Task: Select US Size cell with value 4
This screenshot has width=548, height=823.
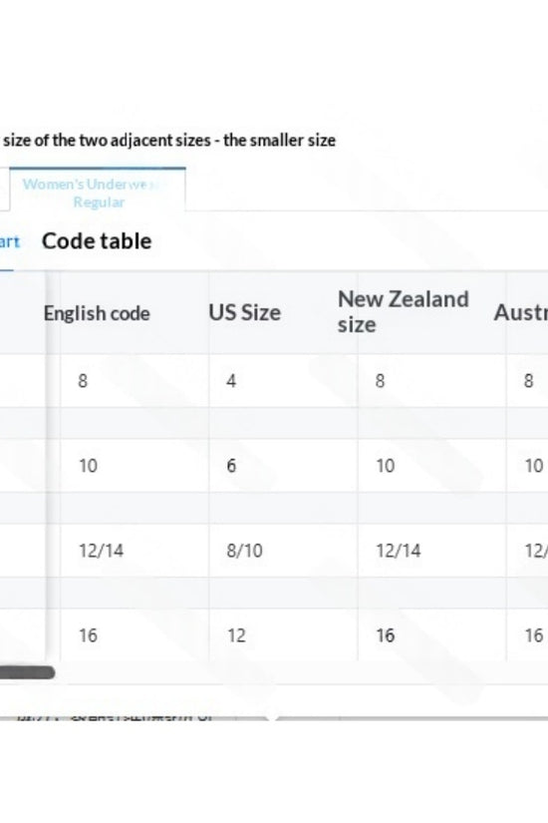Action: tap(231, 380)
